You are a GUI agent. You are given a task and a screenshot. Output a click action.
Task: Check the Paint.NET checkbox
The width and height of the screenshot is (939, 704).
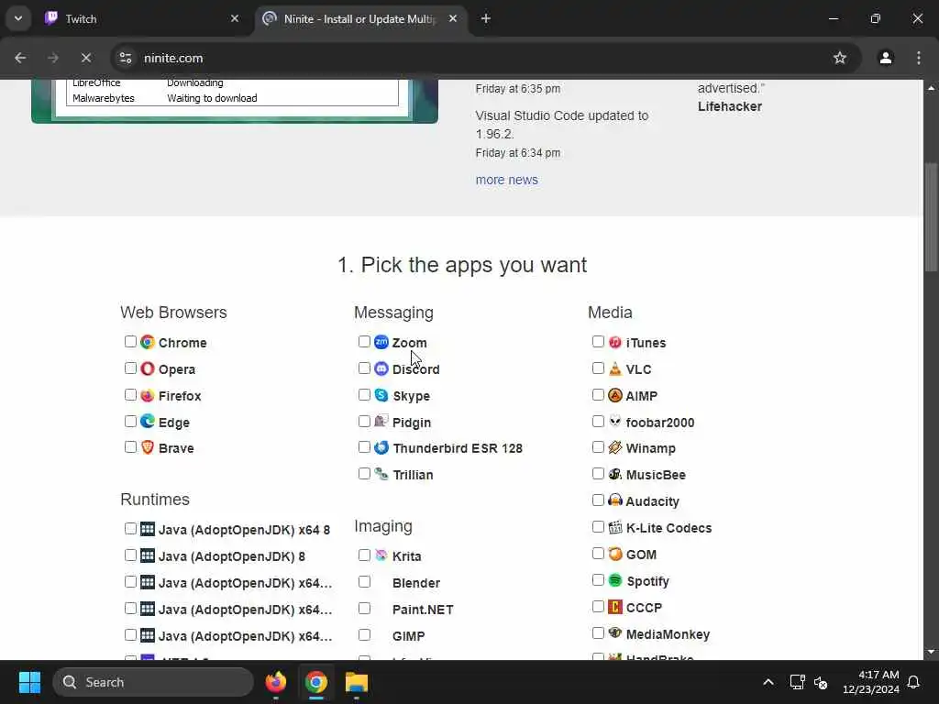click(x=364, y=609)
